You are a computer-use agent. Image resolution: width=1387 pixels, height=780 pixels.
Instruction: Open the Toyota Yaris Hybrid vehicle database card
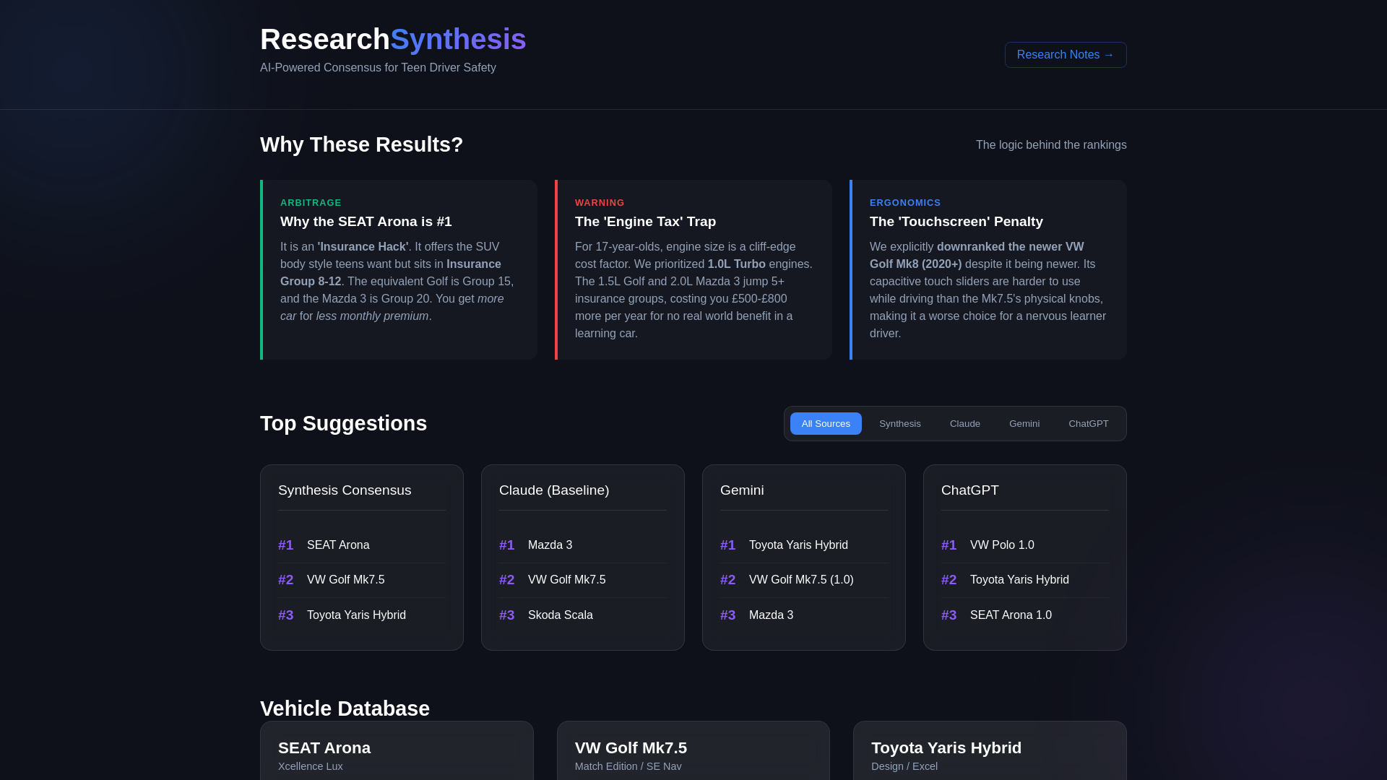coord(990,751)
